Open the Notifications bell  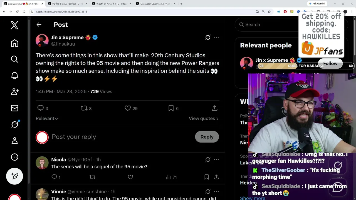14,76
